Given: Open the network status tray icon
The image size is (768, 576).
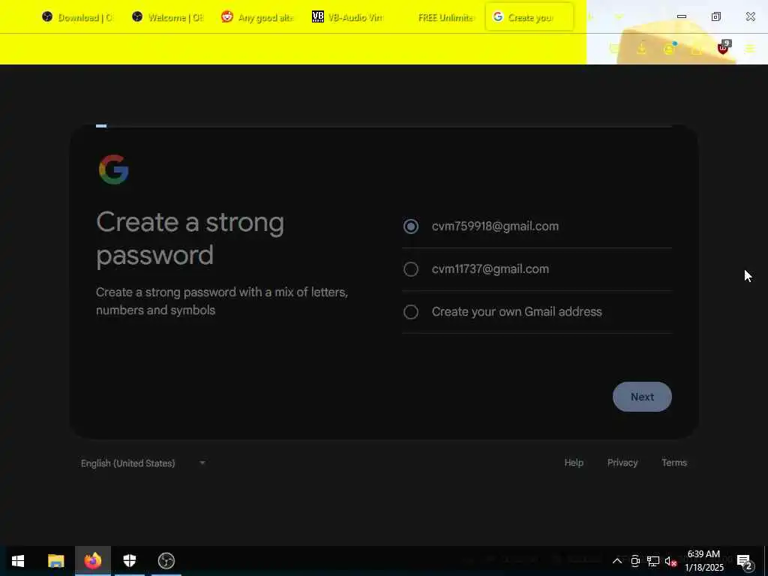Looking at the screenshot, I should 653,561.
